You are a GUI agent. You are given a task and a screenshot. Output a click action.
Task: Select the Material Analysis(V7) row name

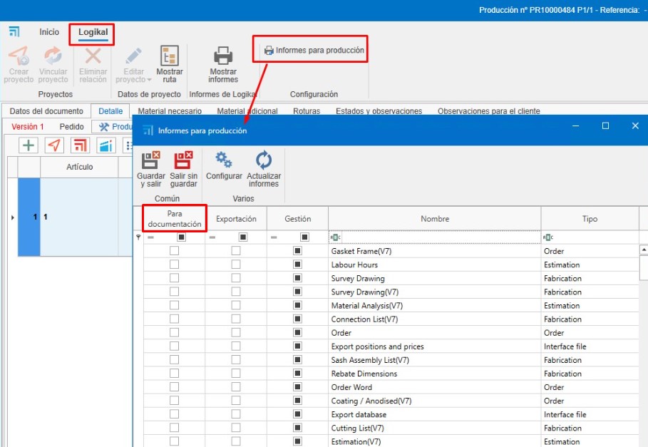(366, 306)
